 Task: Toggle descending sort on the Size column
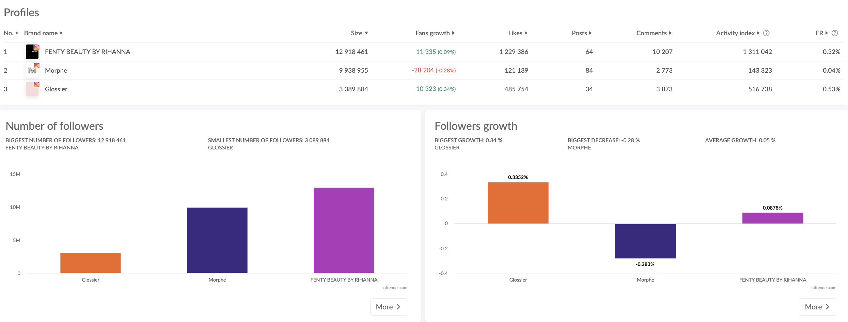(x=367, y=33)
